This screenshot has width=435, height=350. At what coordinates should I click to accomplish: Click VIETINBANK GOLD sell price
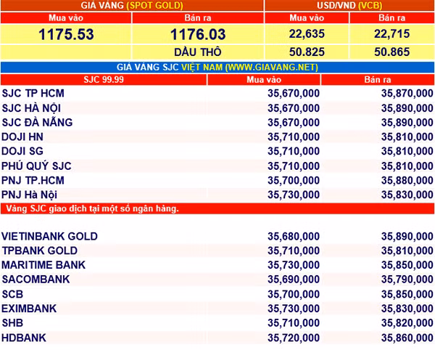407,237
